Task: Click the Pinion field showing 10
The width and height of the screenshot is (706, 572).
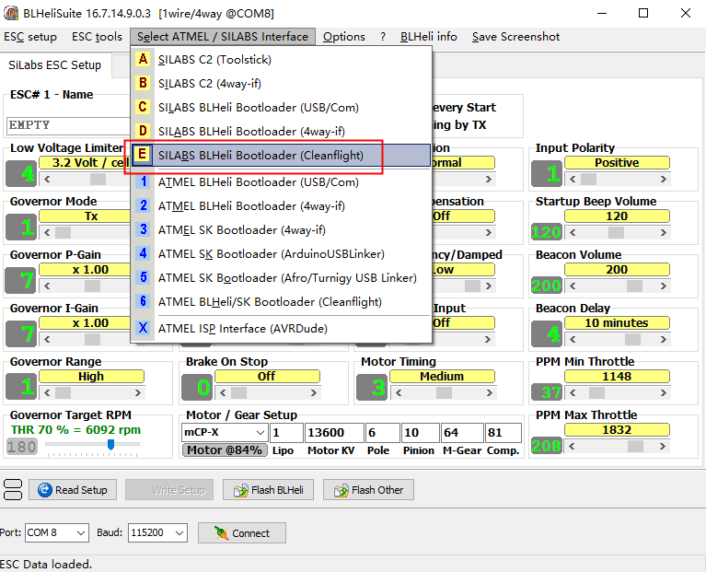Action: point(420,432)
